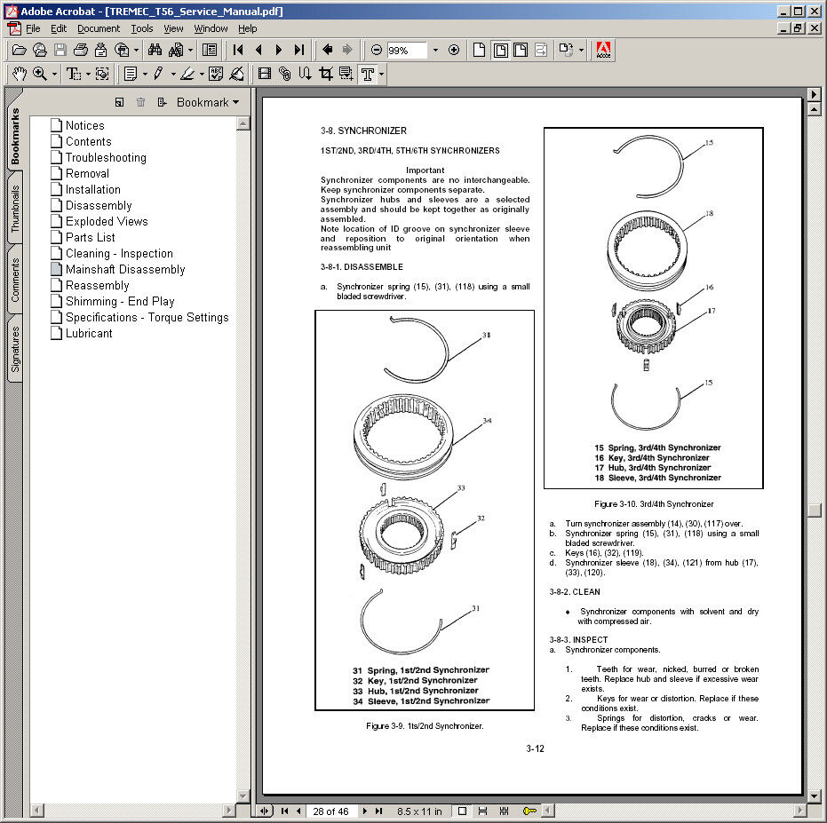Expand the Rotate View dropdown arrow

[x=581, y=51]
